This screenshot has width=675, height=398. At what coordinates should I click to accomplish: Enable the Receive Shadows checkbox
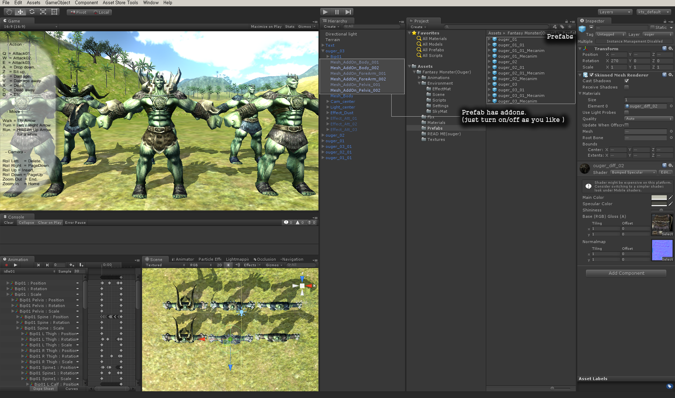[626, 87]
